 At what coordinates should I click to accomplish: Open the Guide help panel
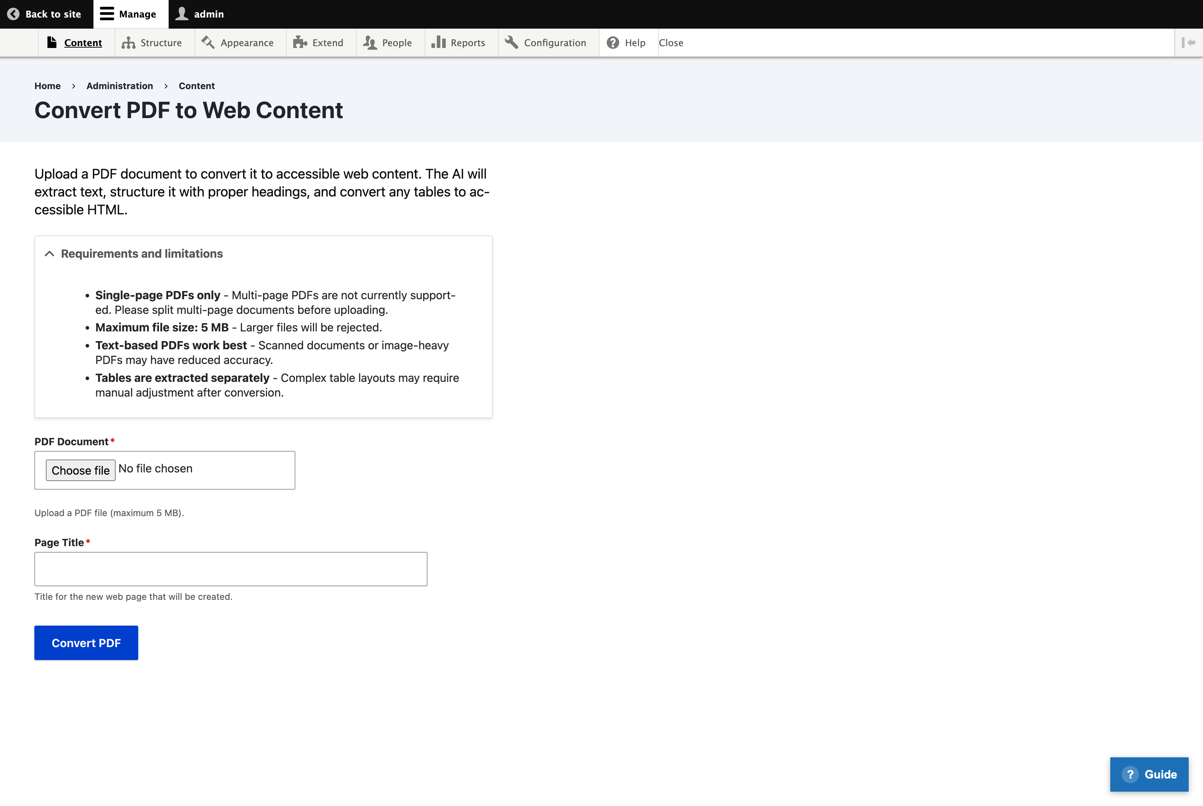coord(1149,774)
